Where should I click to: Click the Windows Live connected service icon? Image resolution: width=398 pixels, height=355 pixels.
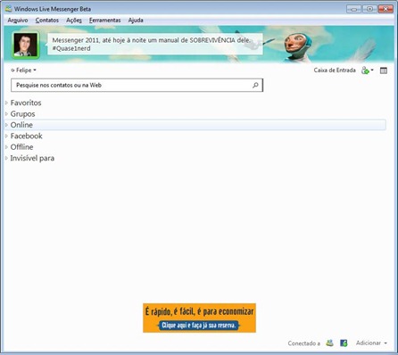329,343
